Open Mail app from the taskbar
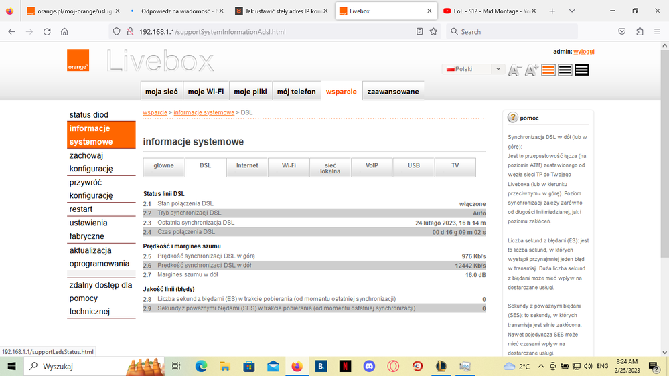 (273, 366)
